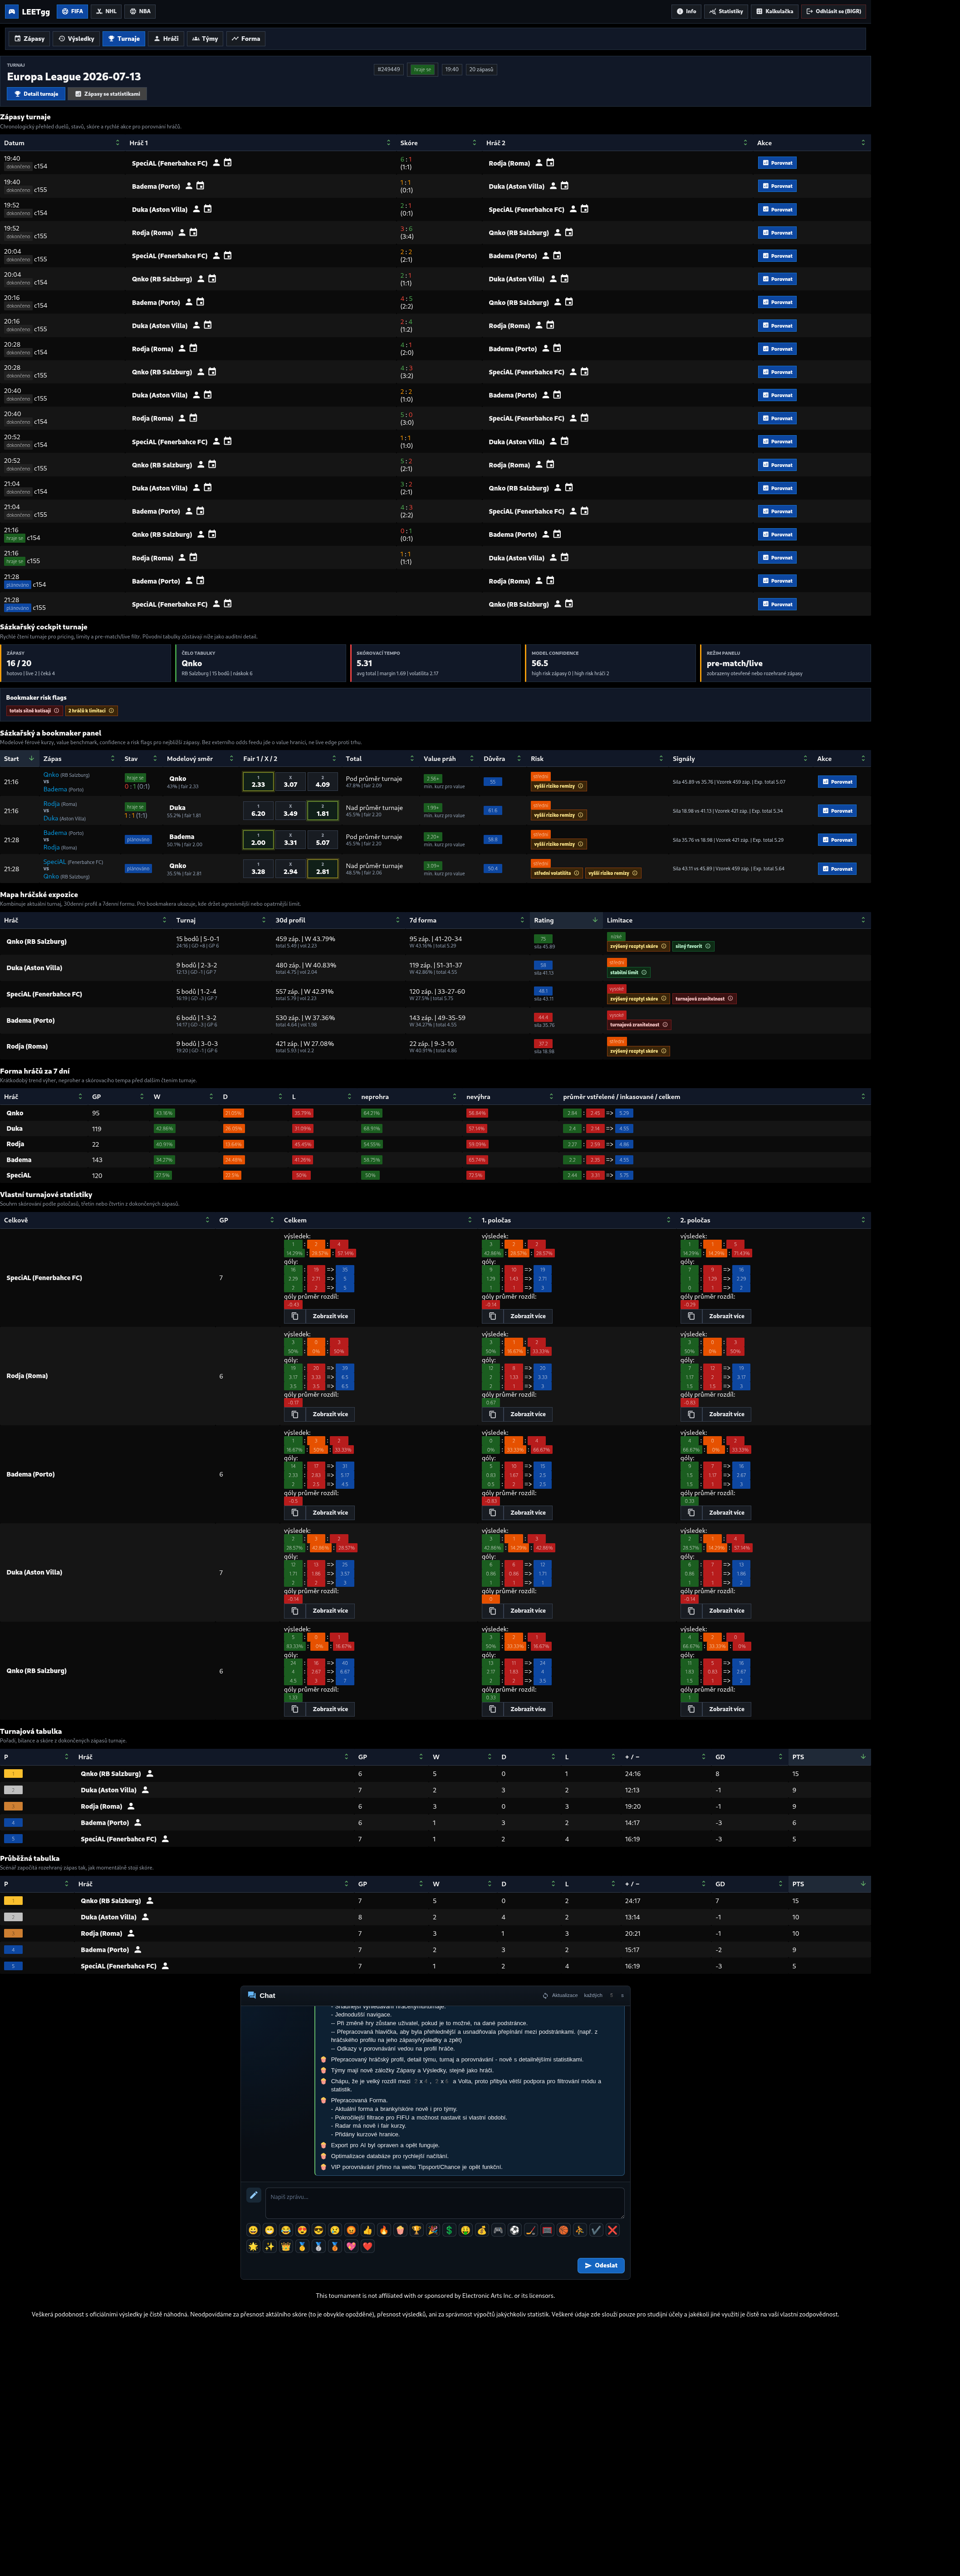Switch to the FIFA game tab

pyautogui.click(x=72, y=11)
